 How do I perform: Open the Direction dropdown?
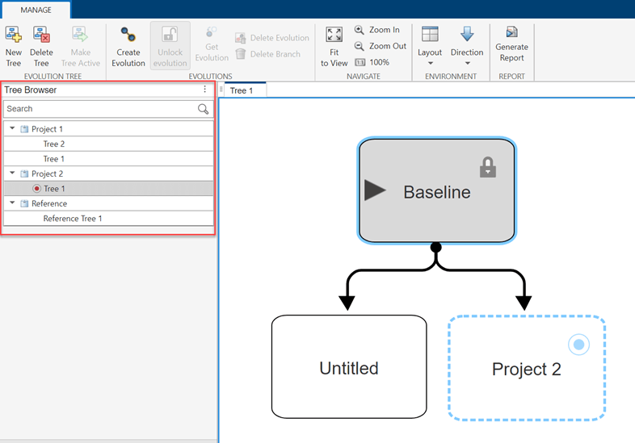(x=467, y=46)
